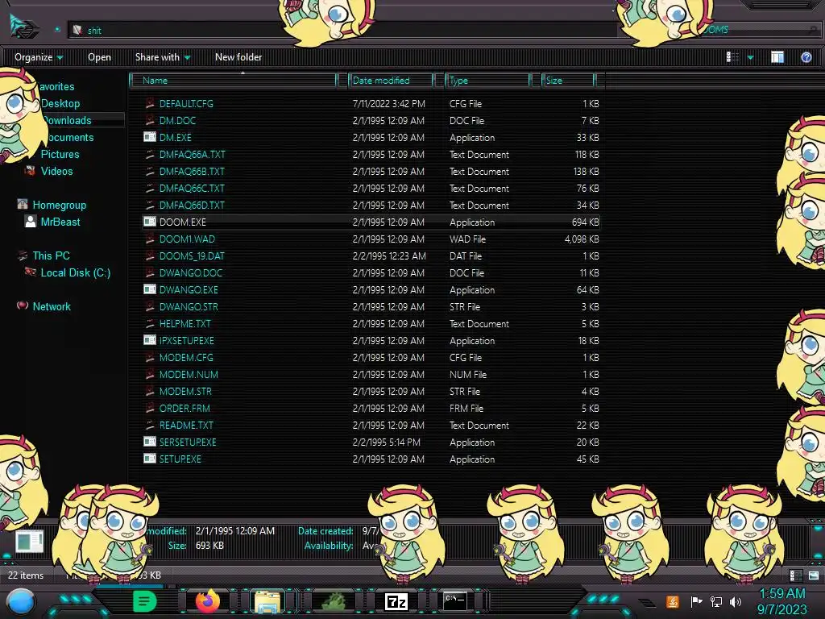Viewport: 825px width, 619px height.
Task: Create a New folder from toolbar
Action: tap(238, 57)
